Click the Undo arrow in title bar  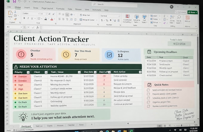(x=19, y=1)
